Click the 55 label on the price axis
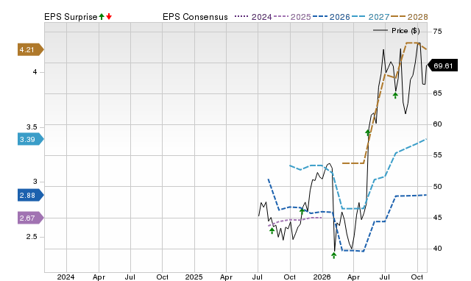 coord(437,155)
